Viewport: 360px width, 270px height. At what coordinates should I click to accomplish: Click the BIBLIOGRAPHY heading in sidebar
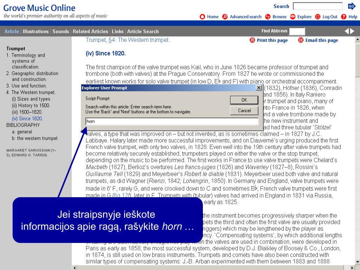(23, 125)
